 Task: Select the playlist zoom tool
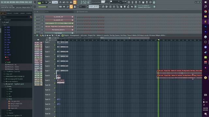(56, 35)
